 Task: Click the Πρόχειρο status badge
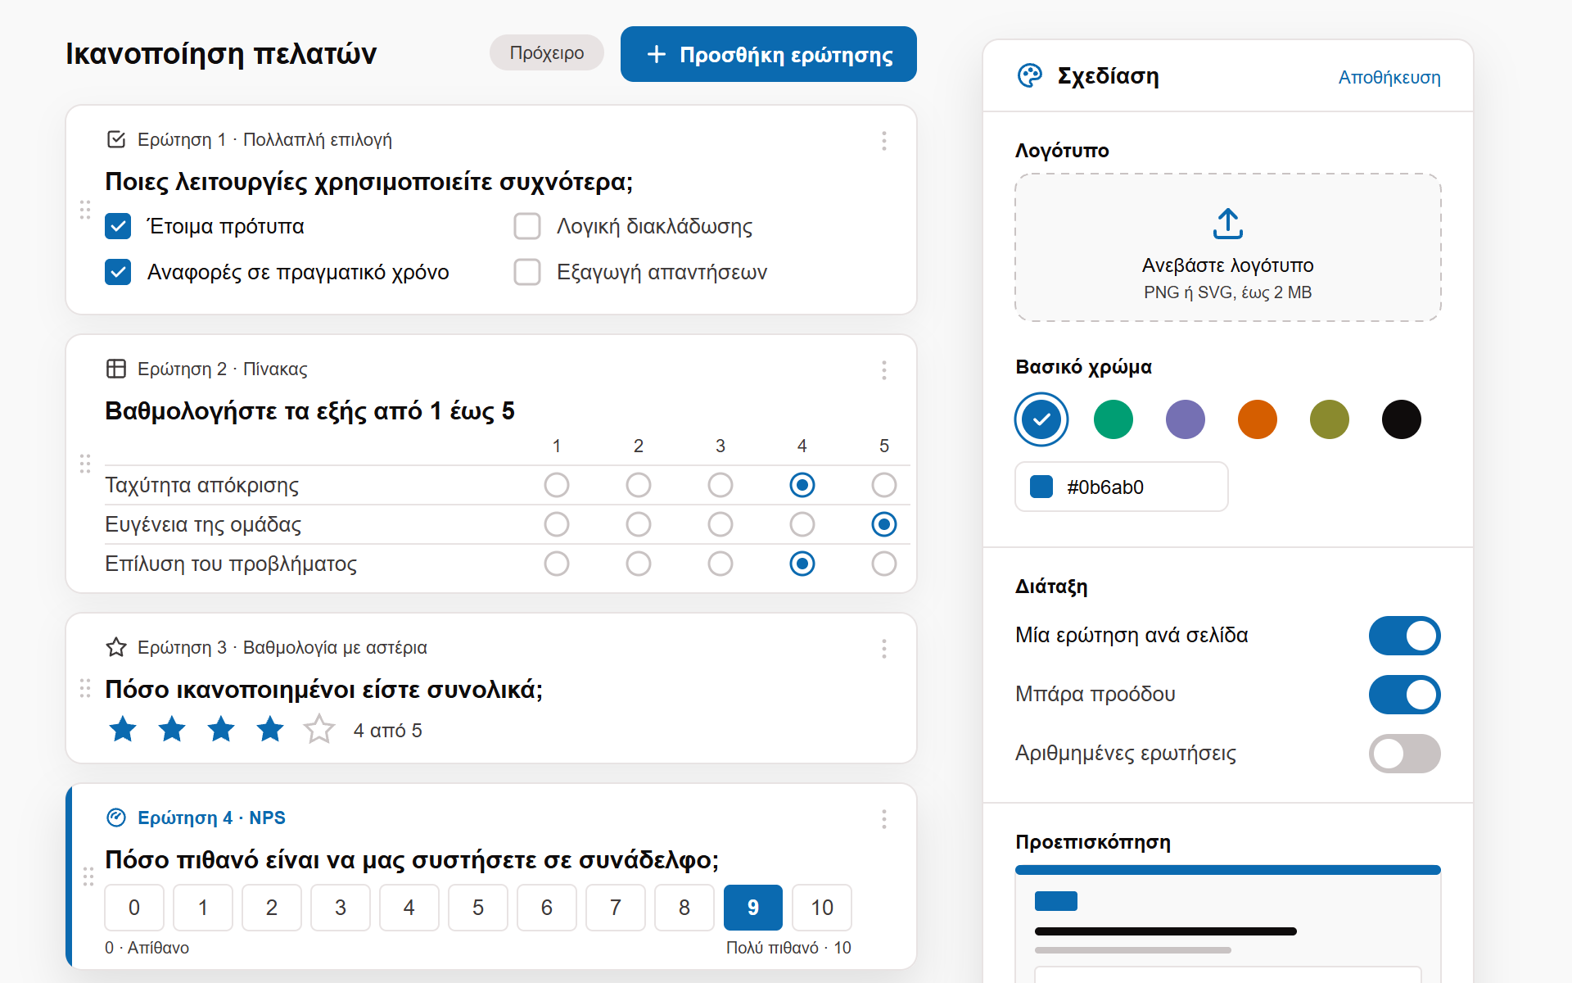click(x=547, y=52)
